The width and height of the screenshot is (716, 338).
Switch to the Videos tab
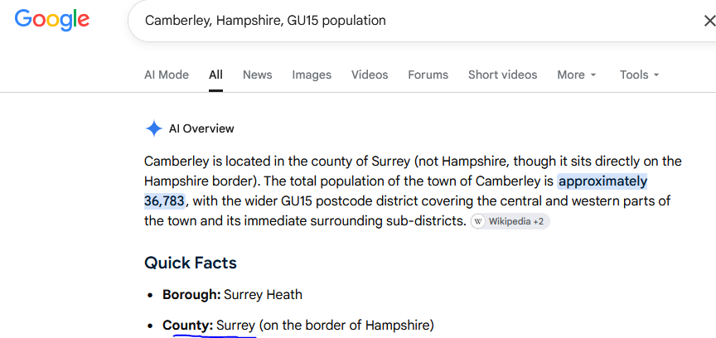coord(370,75)
